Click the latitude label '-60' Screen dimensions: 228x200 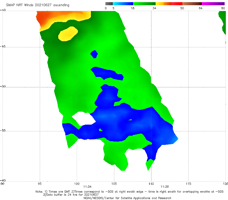point(3,180)
